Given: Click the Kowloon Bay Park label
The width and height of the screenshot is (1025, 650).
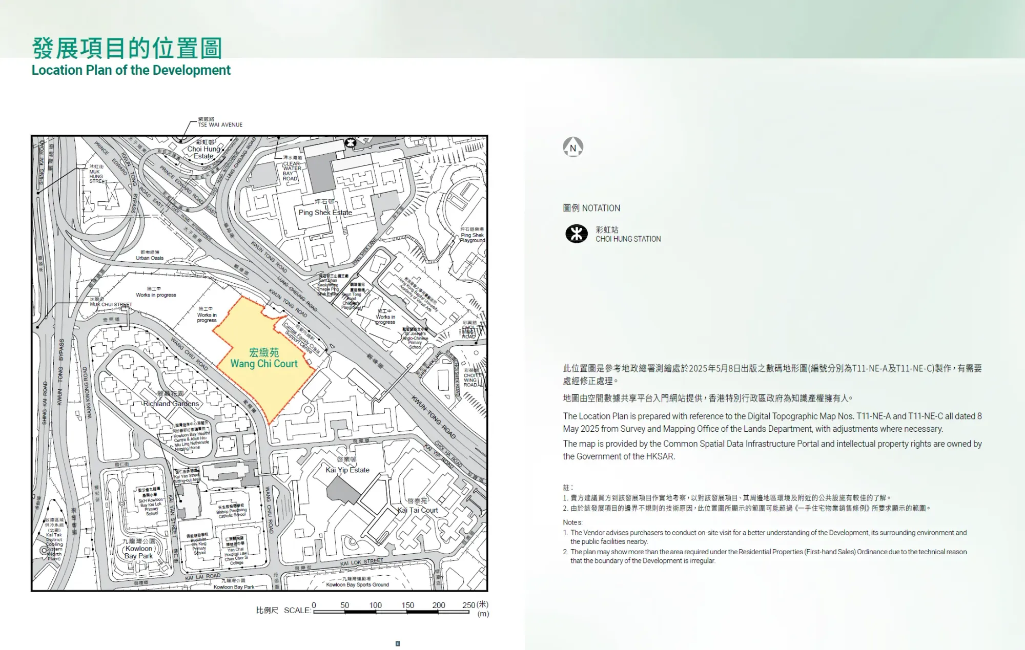Looking at the screenshot, I should pyautogui.click(x=139, y=552).
